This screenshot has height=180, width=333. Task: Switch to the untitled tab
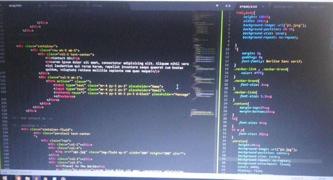(x=97, y=6)
